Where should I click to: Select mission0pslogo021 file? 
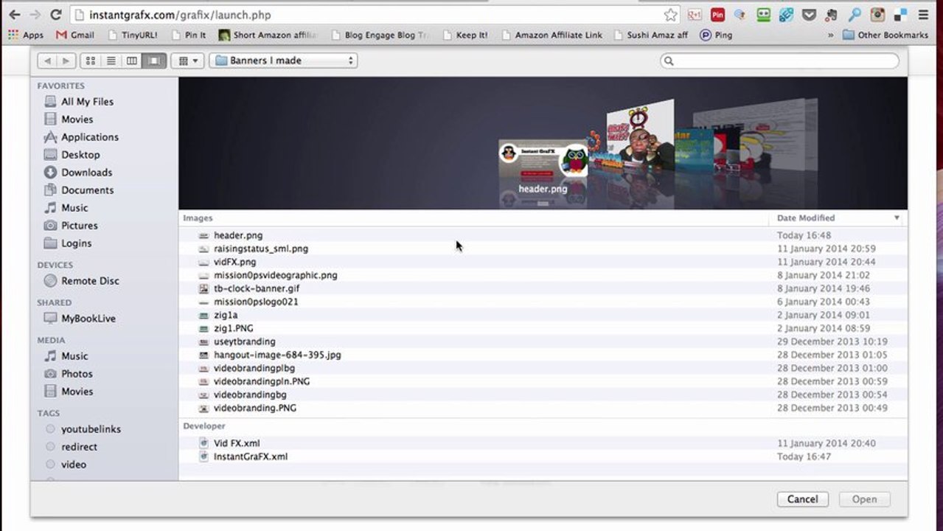[543, 302]
